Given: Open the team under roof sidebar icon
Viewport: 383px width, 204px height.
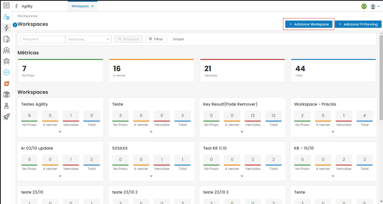Looking at the screenshot, I should coord(6,50).
